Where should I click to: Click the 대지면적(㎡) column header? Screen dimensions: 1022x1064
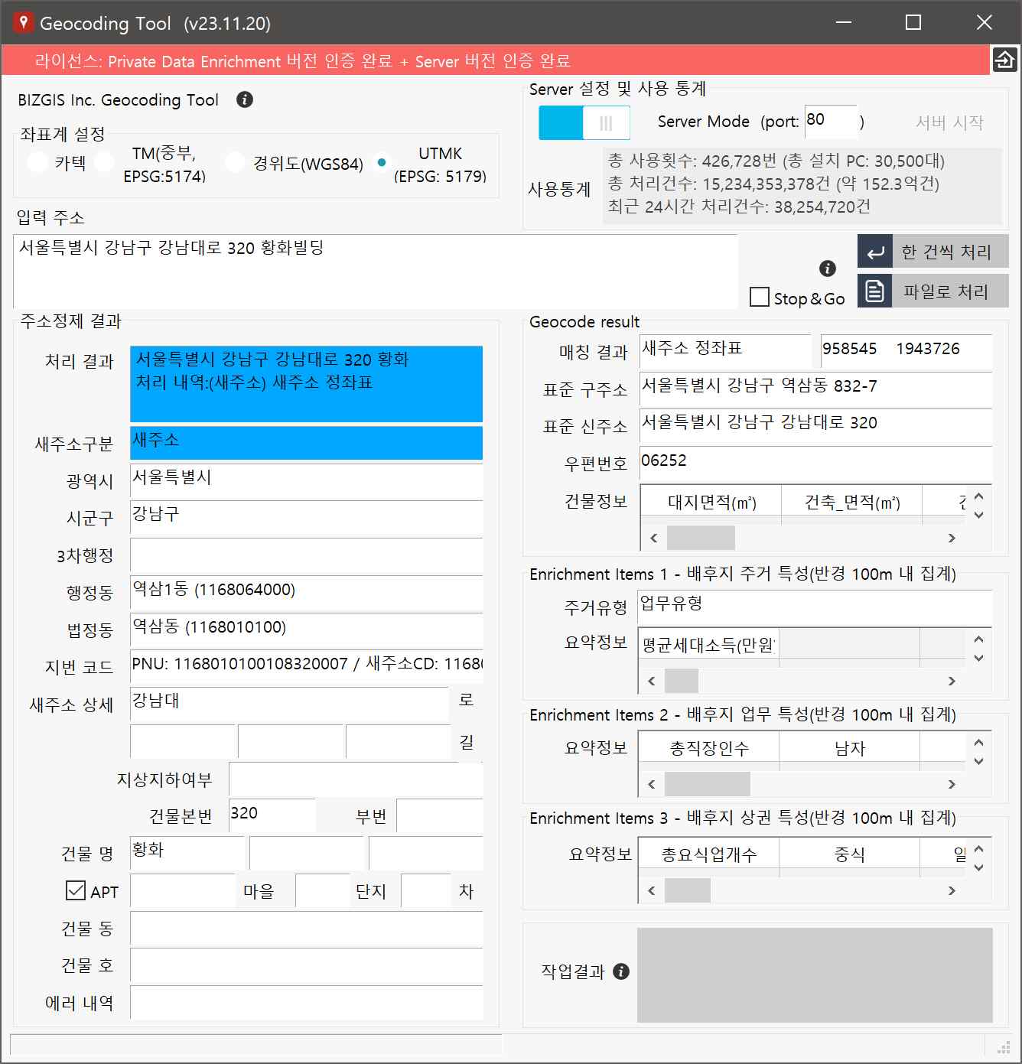[711, 503]
